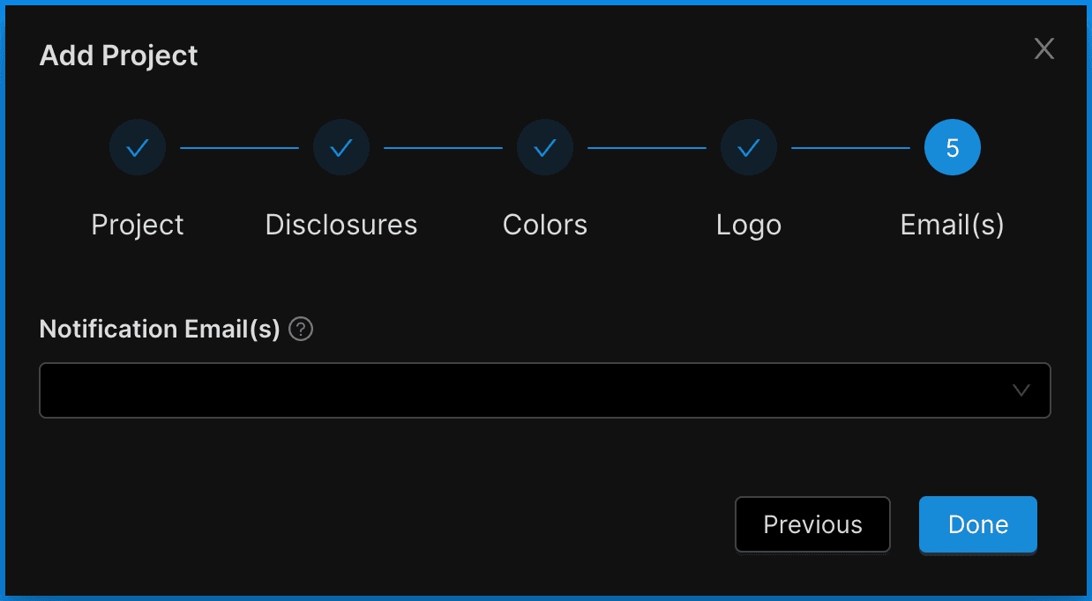Click inside the Notification Email(s) field

coord(520,390)
